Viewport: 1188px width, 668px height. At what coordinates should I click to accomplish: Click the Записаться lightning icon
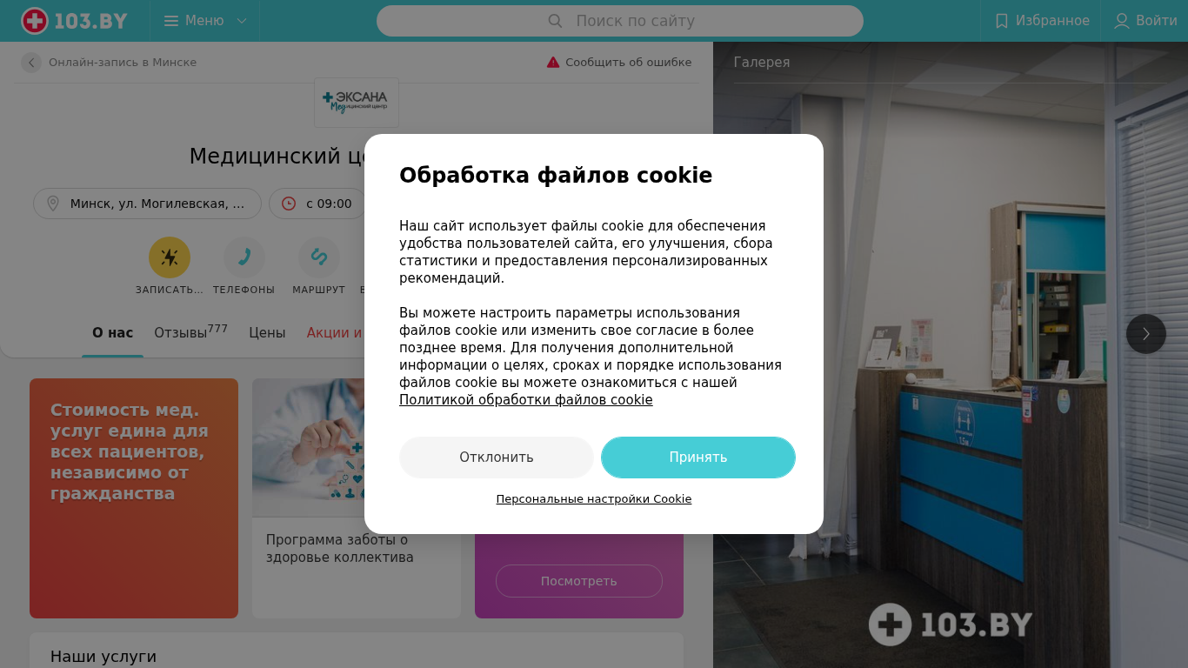[170, 257]
